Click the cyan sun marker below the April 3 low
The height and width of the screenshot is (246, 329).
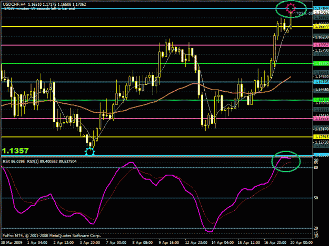coord(90,152)
